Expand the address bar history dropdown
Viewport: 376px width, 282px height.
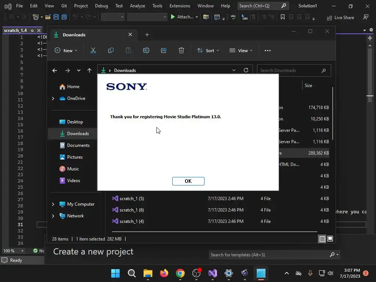point(234,70)
